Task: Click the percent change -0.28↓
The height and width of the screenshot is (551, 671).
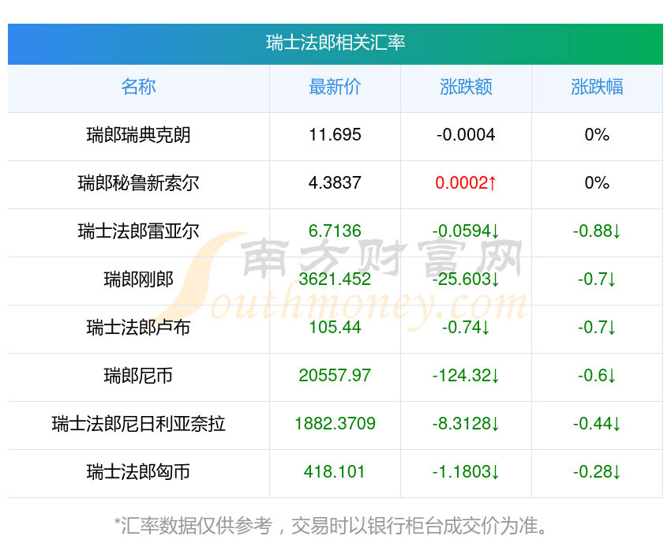Action: pos(597,472)
